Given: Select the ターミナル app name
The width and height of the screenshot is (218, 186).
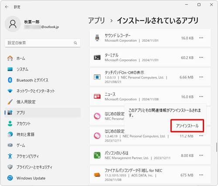Looking at the screenshot, I should (112, 55).
